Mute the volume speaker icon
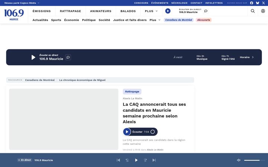 coord(239,160)
